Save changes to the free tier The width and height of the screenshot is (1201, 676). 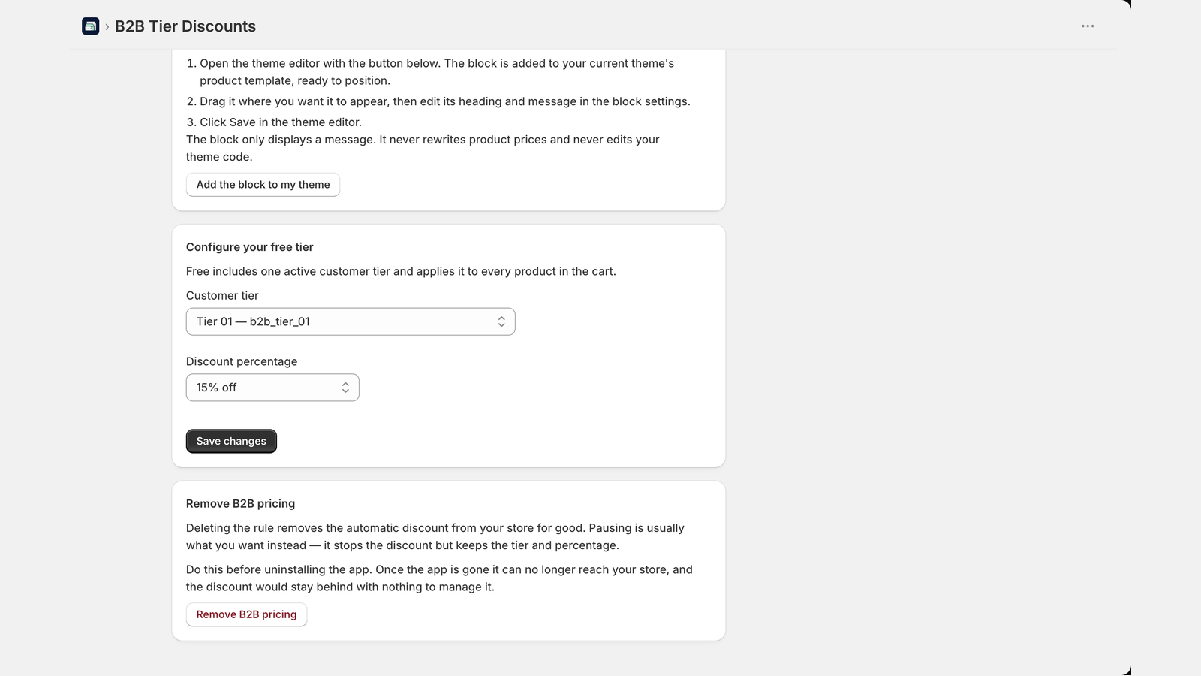[x=231, y=442]
